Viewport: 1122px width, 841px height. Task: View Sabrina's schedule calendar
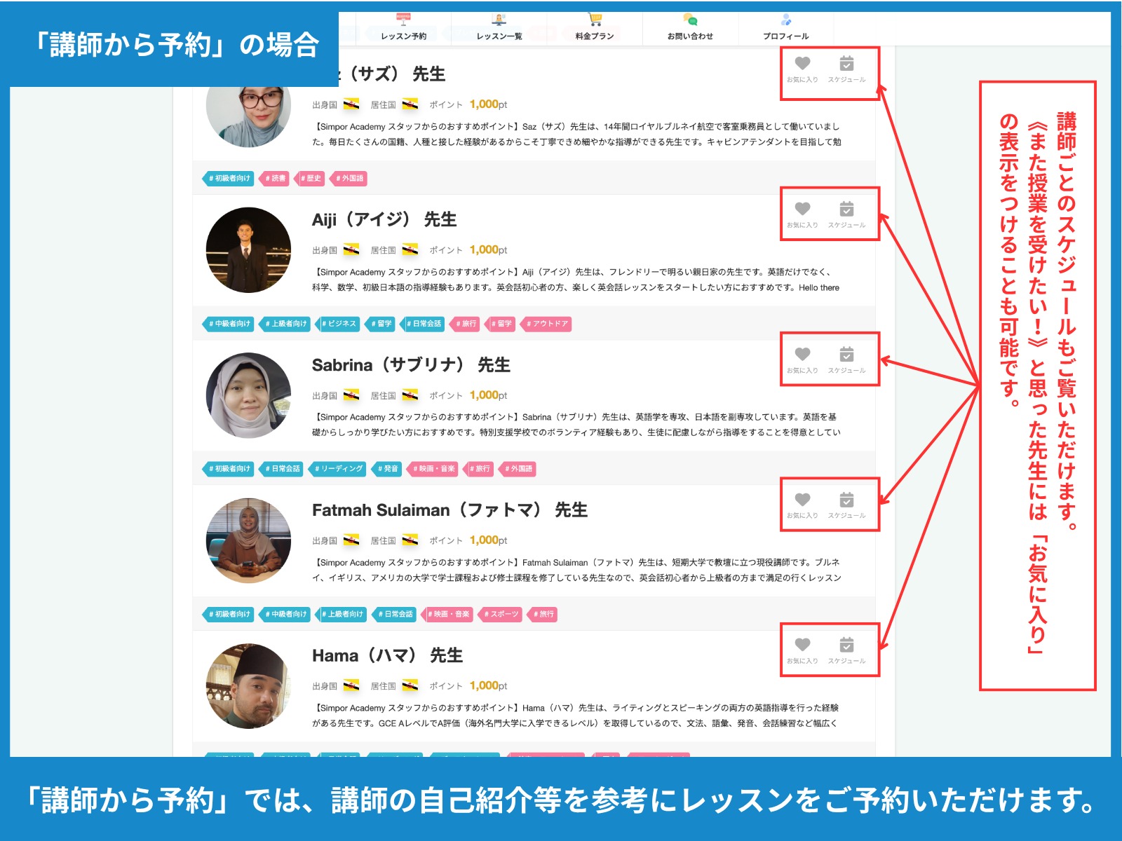pyautogui.click(x=846, y=360)
